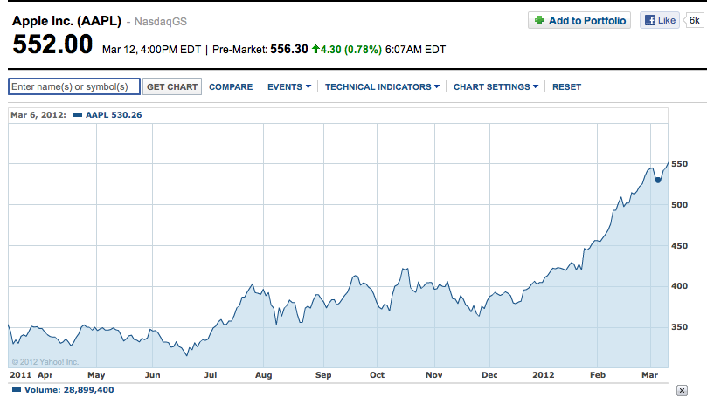Click the Volume: 28,899,400 label
The image size is (707, 397).
[x=69, y=390]
